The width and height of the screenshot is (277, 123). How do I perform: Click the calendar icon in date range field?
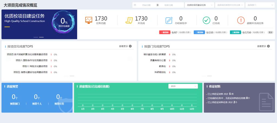(135, 5)
